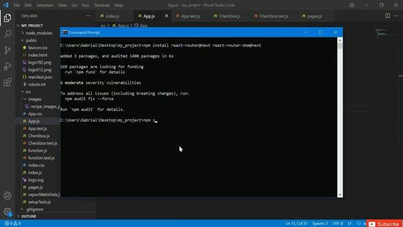Open the Selection menu
Viewport: 403px width, 227px height.
click(45, 5)
